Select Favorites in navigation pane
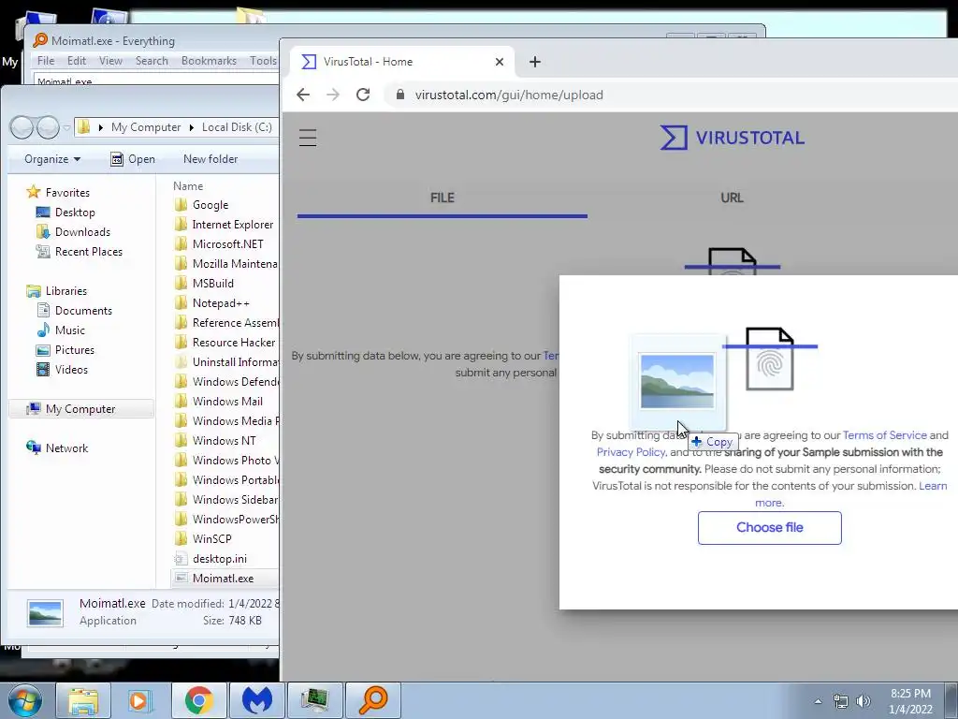This screenshot has width=958, height=719. click(x=59, y=193)
